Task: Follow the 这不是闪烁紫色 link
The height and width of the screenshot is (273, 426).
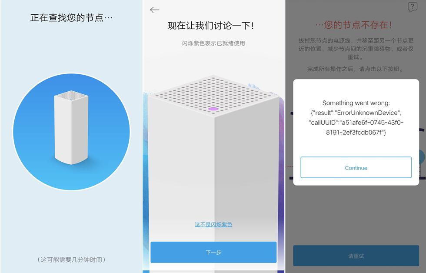Action: pos(213,224)
